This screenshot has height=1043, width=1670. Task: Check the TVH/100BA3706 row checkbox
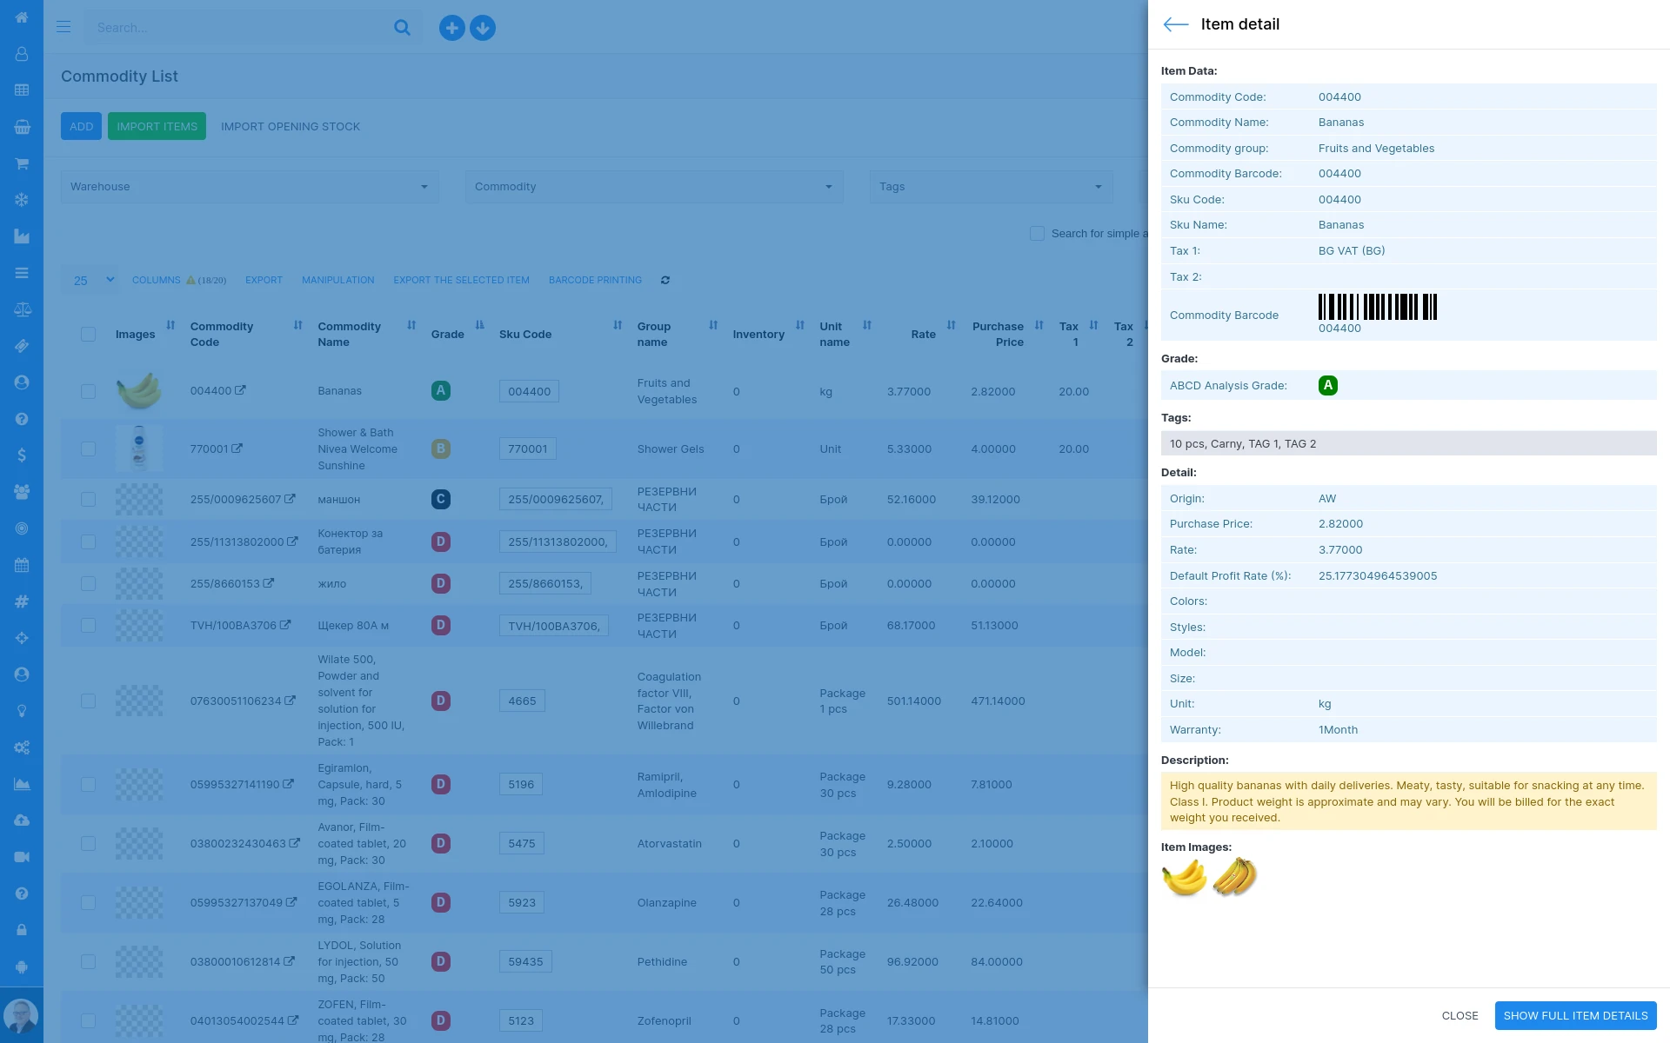point(88,625)
